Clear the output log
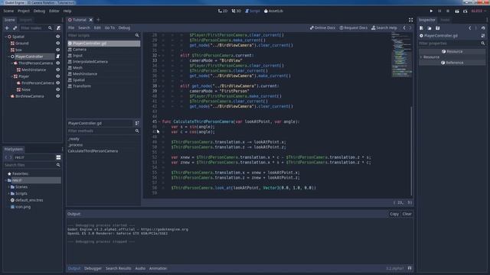Screen dimensions: 490x275 point(407,214)
